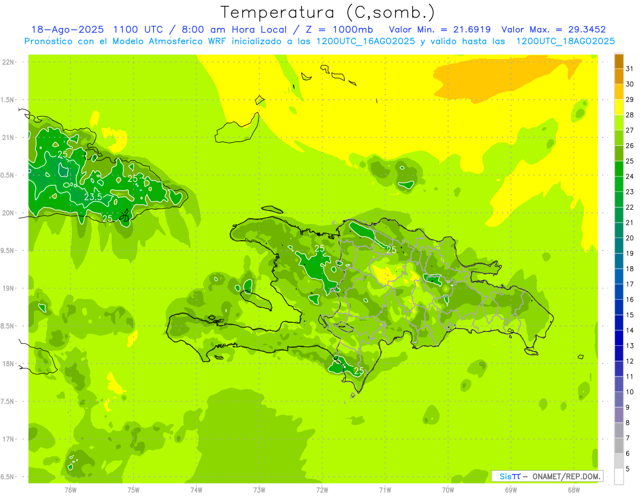Click the '9.5N' latitude axis label

[x=8, y=250]
